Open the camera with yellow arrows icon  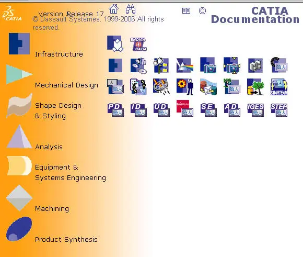coord(232,65)
